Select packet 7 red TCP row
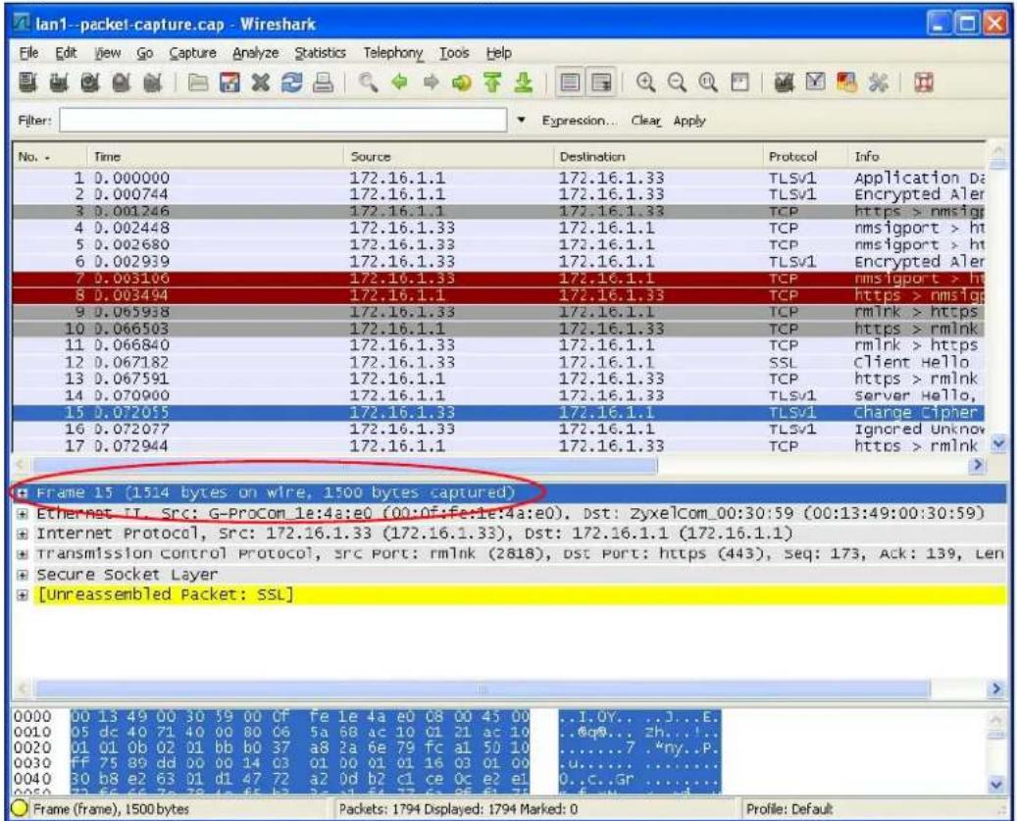Viewport: 1017px width, 821px height. pos(498,279)
